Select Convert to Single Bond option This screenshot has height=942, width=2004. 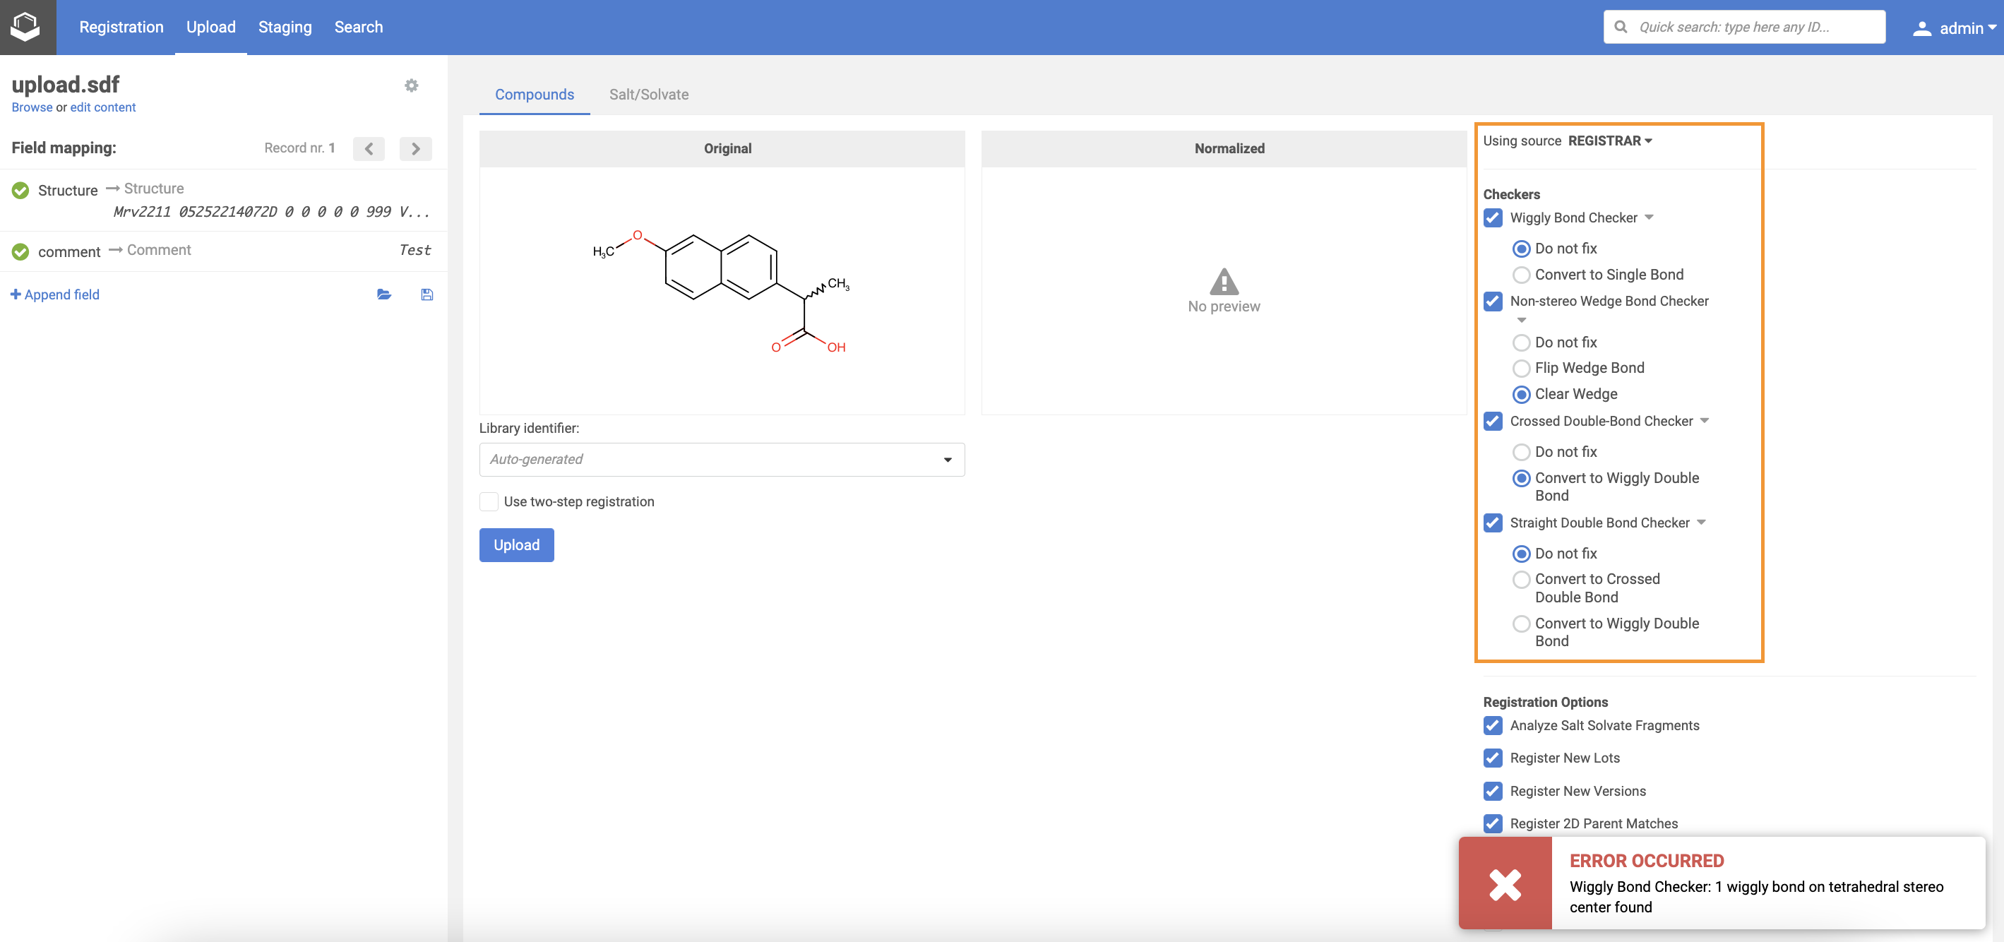tap(1521, 275)
